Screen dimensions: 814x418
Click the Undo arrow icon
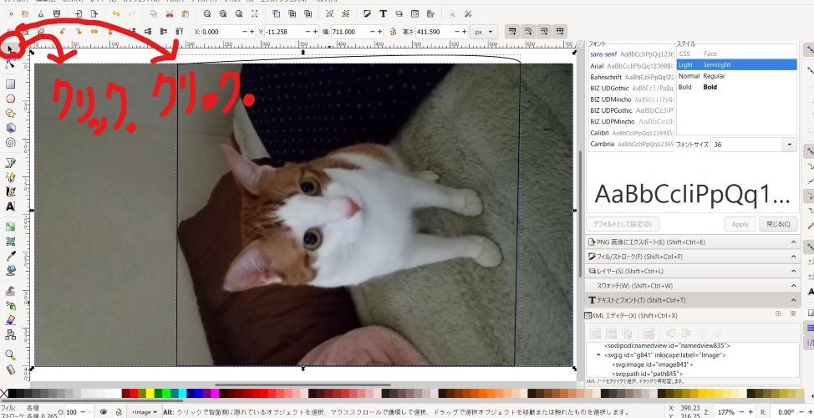tap(116, 14)
